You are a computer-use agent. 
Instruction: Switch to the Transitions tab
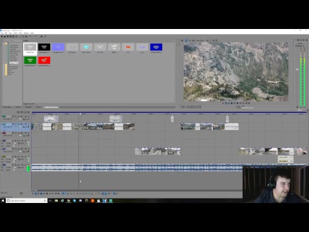28,107
